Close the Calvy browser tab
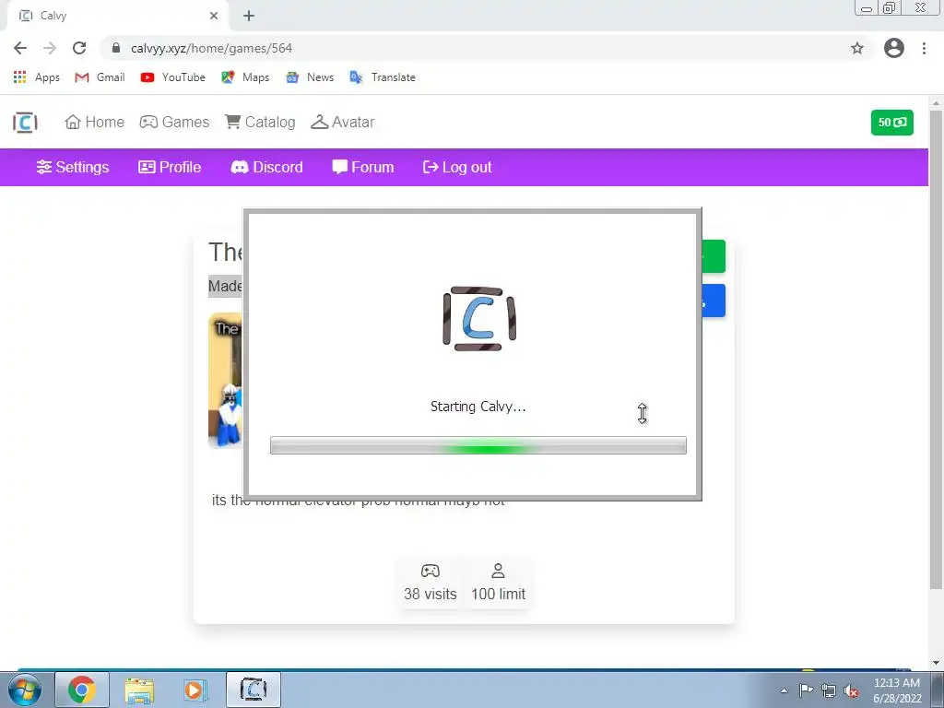 (x=214, y=16)
